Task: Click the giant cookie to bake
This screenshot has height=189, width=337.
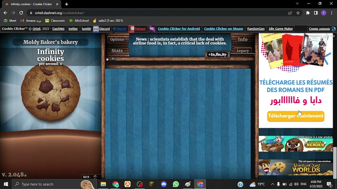Action: point(51,93)
